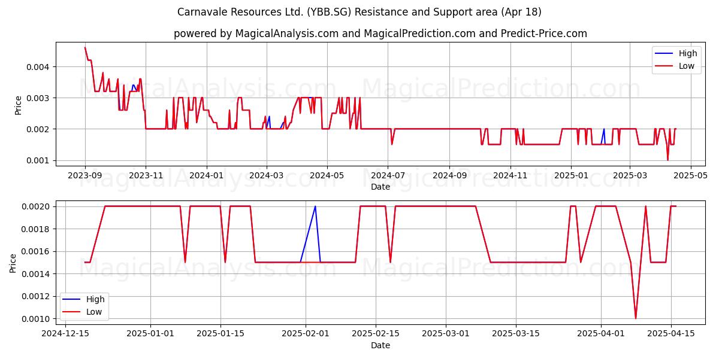Click the 0.001 price tick on top chart

(38, 160)
